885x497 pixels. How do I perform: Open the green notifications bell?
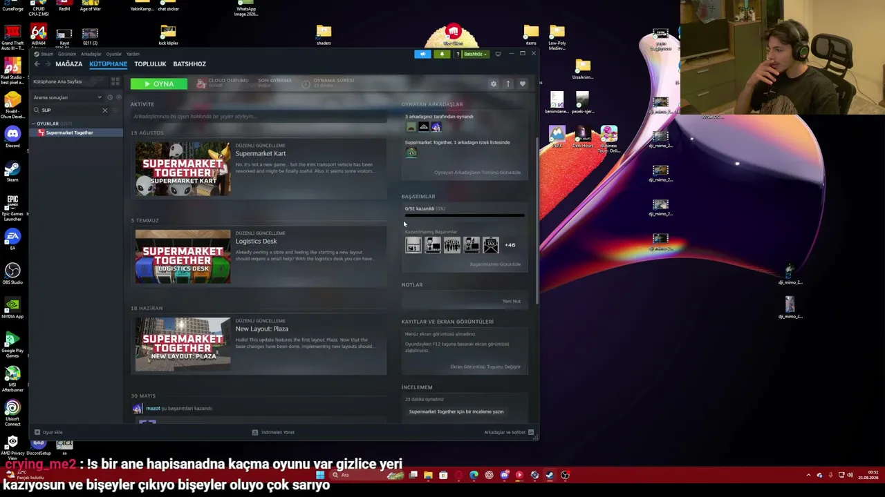point(442,54)
